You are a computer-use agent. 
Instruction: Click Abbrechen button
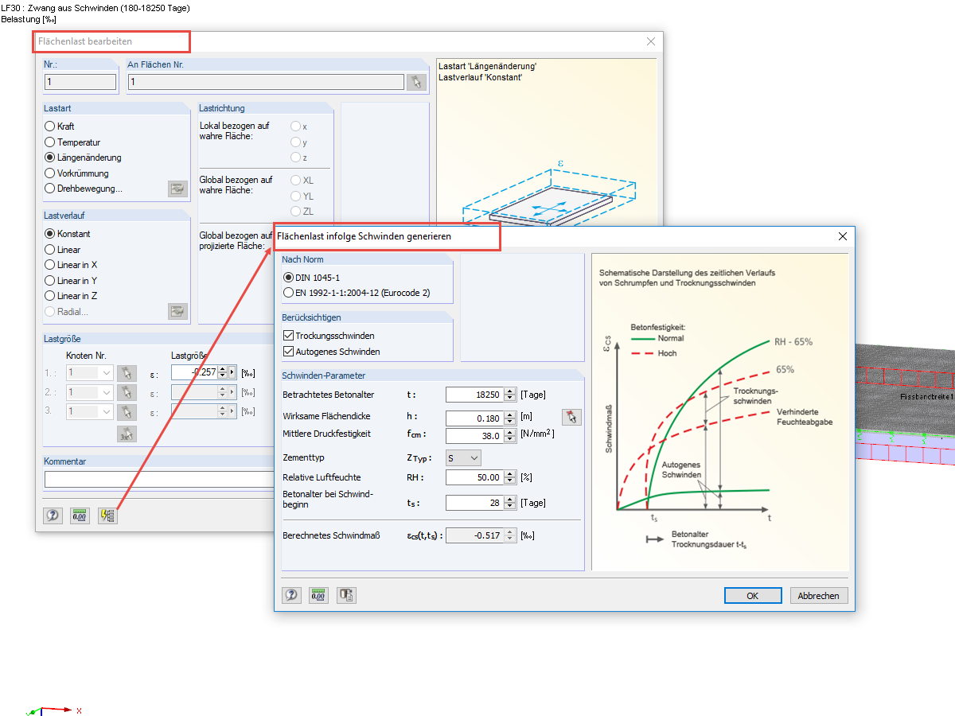click(819, 596)
